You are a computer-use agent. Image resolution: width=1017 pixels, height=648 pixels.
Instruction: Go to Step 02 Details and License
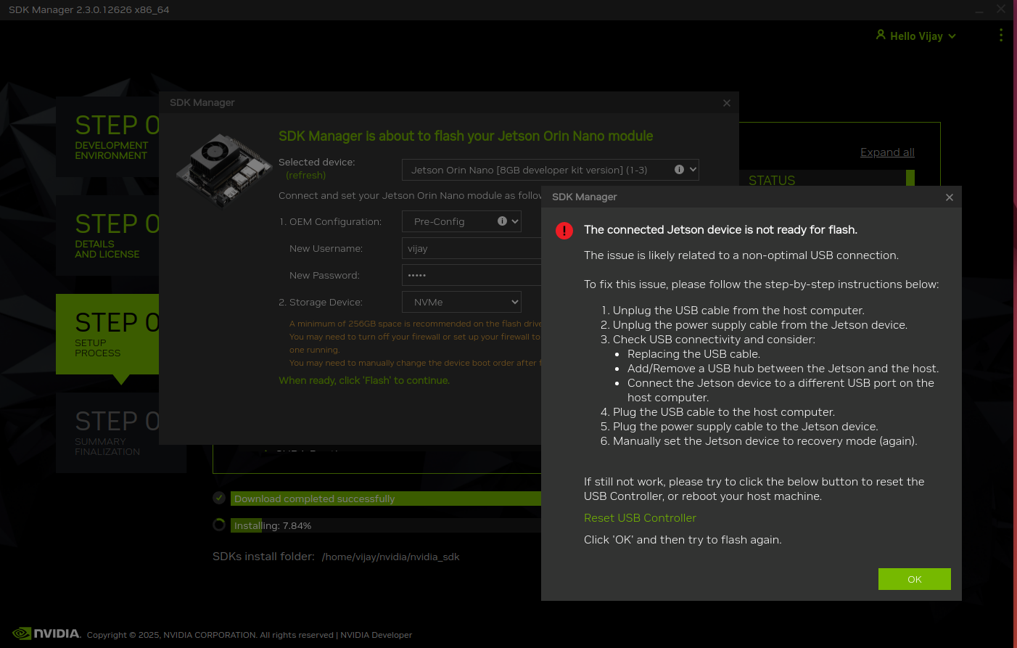107,235
